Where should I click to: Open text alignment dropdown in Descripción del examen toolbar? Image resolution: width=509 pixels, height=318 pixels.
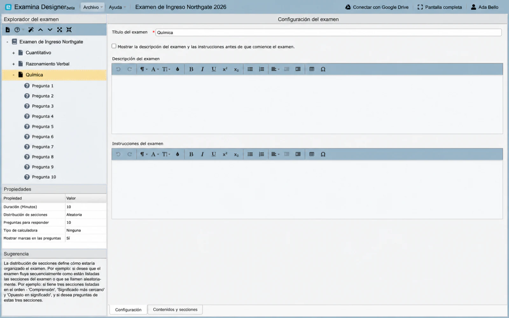click(275, 69)
